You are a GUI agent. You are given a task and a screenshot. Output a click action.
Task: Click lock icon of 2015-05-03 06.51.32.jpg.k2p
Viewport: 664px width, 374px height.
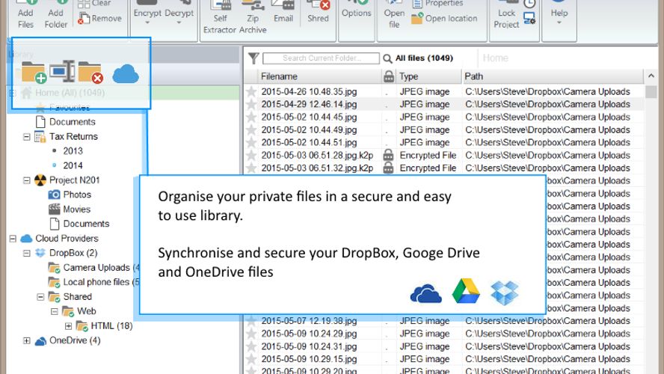[x=388, y=168]
